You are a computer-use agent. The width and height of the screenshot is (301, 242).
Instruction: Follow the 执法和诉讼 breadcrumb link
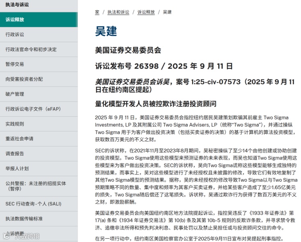coord(118,12)
